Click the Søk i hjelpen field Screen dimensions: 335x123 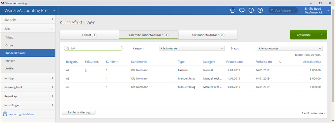tap(283, 10)
